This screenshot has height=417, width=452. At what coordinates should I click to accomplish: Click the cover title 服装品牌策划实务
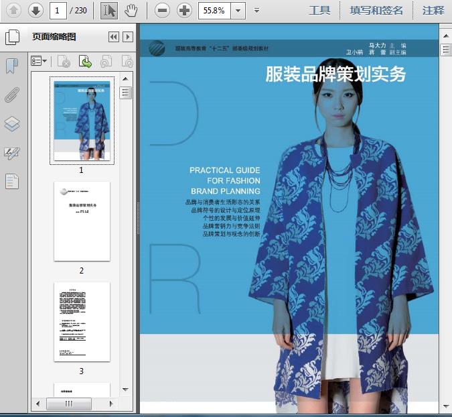pos(335,74)
